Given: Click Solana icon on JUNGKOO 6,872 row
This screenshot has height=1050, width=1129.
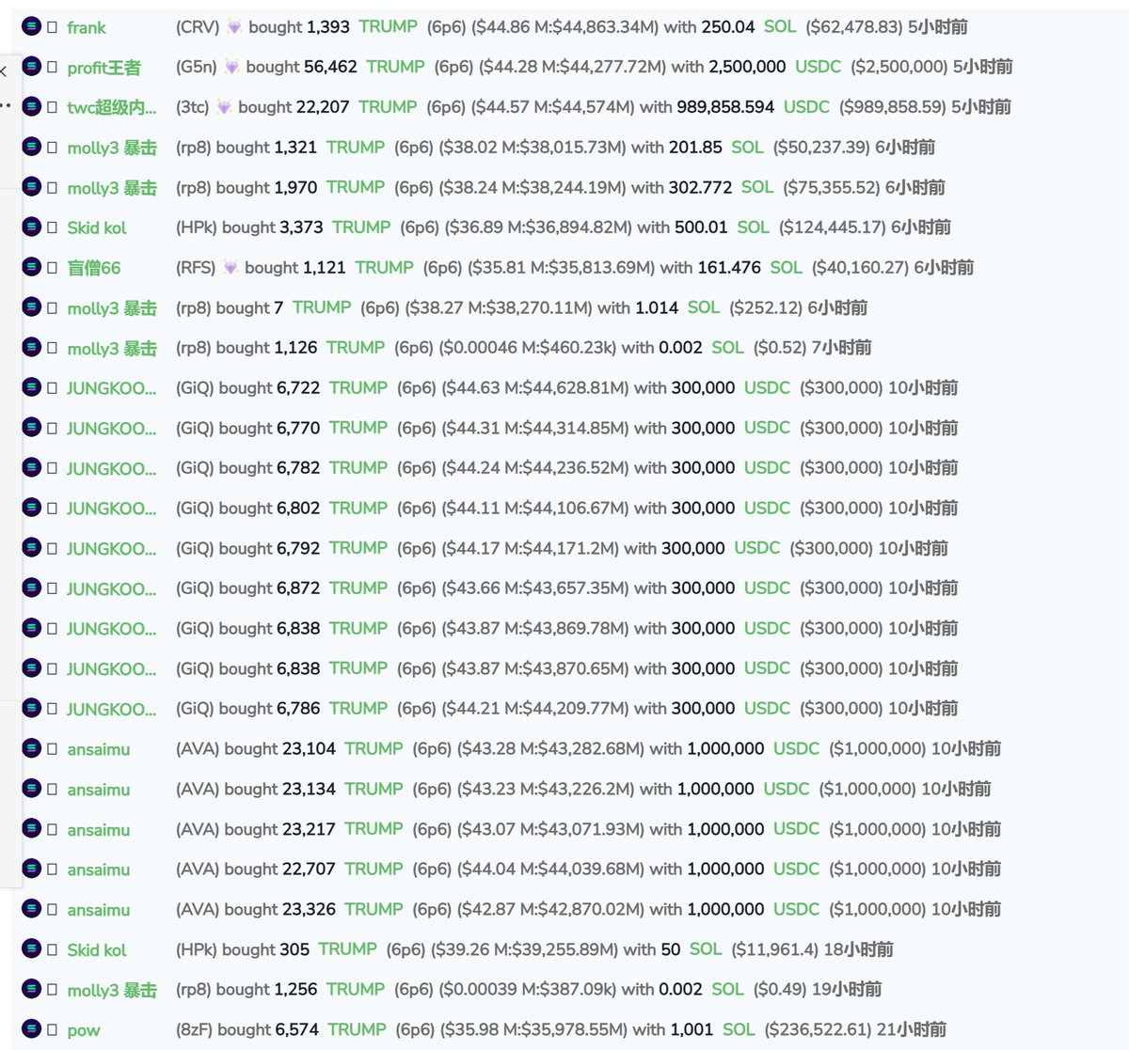Looking at the screenshot, I should (x=31, y=588).
